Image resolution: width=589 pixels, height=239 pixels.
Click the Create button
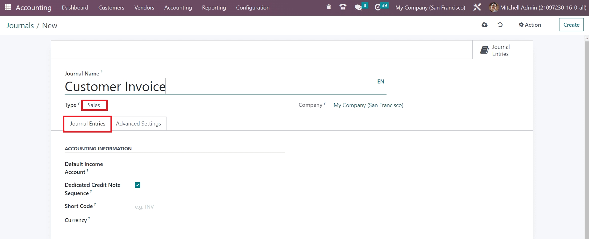571,25
